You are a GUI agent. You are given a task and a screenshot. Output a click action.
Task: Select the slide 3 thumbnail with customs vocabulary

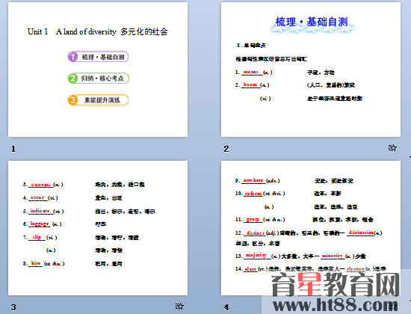tap(98, 228)
